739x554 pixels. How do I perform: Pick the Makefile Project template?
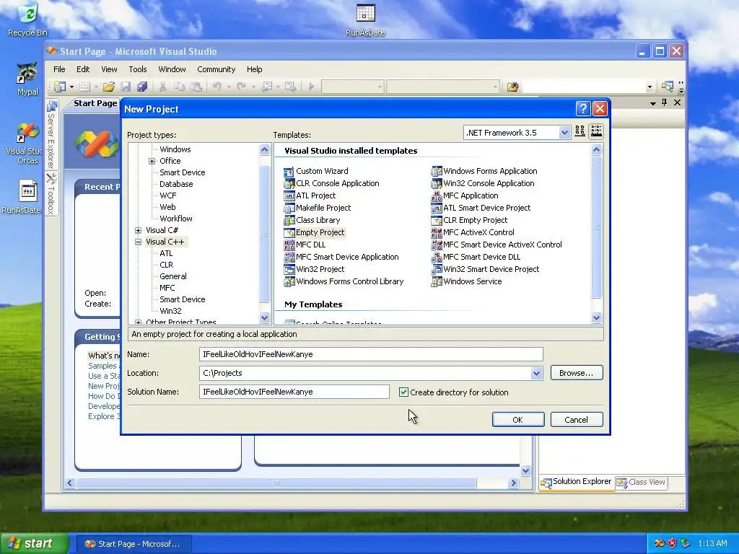(318, 208)
